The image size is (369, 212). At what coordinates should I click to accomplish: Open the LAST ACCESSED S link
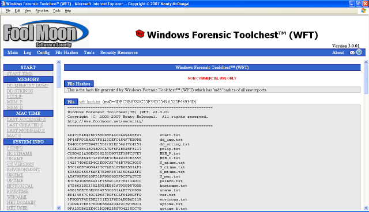click(26, 120)
